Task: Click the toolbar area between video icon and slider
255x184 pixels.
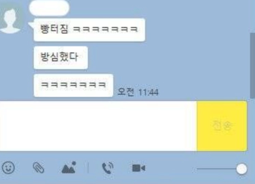Action: pyautogui.click(x=171, y=168)
